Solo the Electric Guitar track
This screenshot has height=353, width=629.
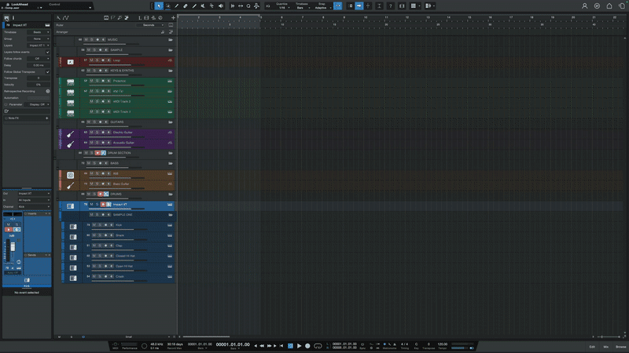click(97, 132)
